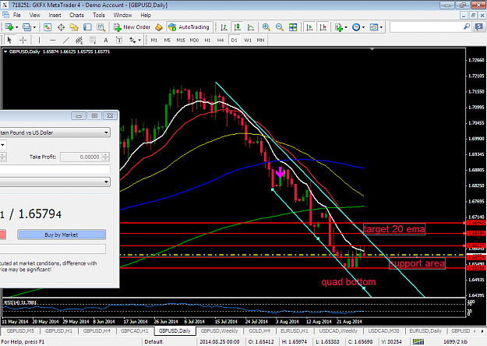Switch chart to candlesticks
The width and height of the screenshot is (487, 346).
point(238,27)
